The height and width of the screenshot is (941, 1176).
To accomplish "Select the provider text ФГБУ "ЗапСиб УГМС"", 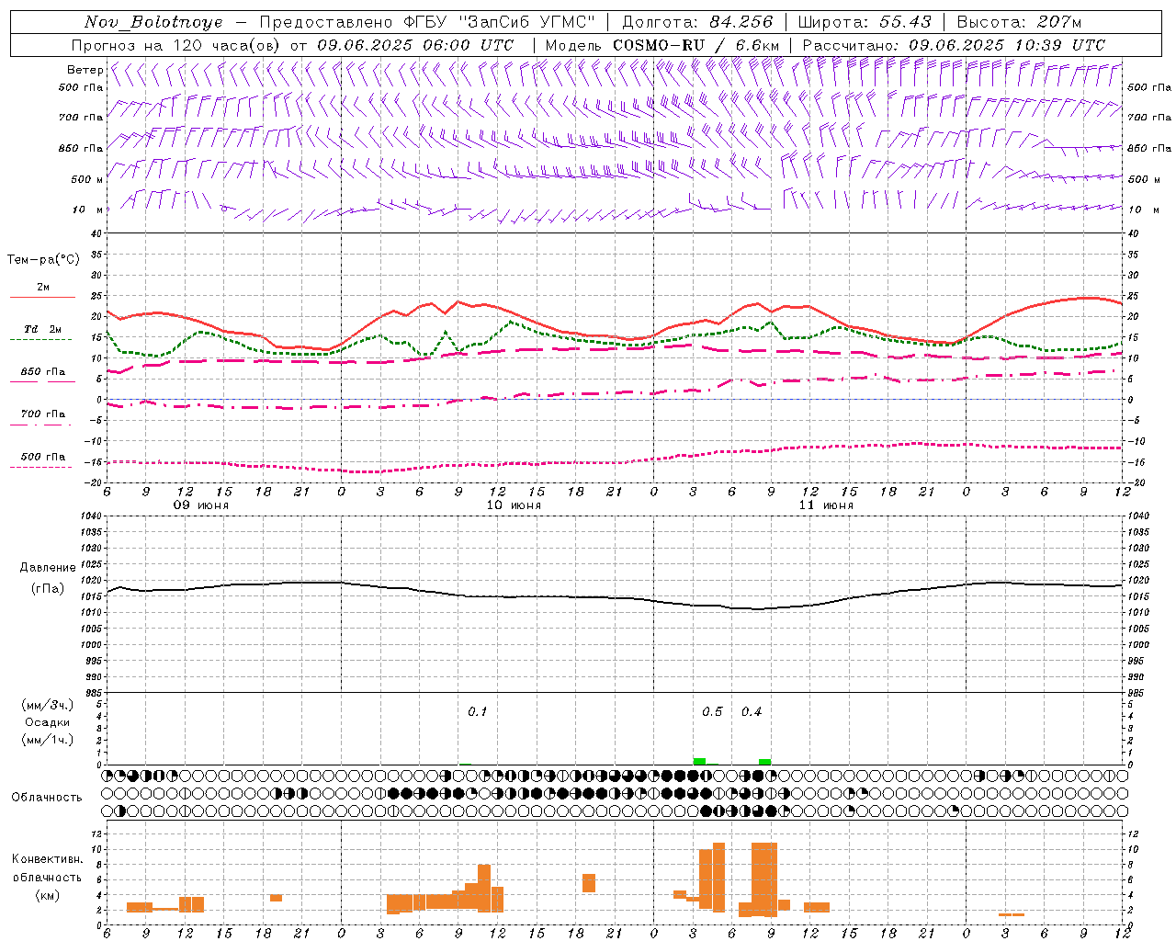I will [500, 22].
